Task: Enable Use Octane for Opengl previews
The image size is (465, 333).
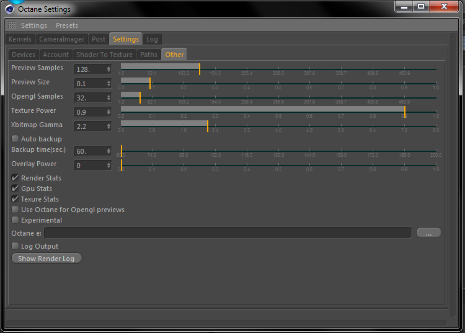Action: coord(15,210)
